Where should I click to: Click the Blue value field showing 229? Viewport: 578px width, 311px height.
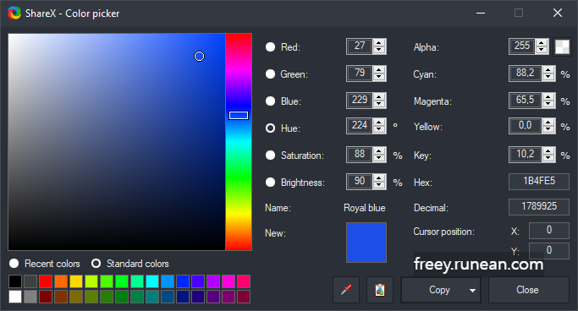pos(360,101)
